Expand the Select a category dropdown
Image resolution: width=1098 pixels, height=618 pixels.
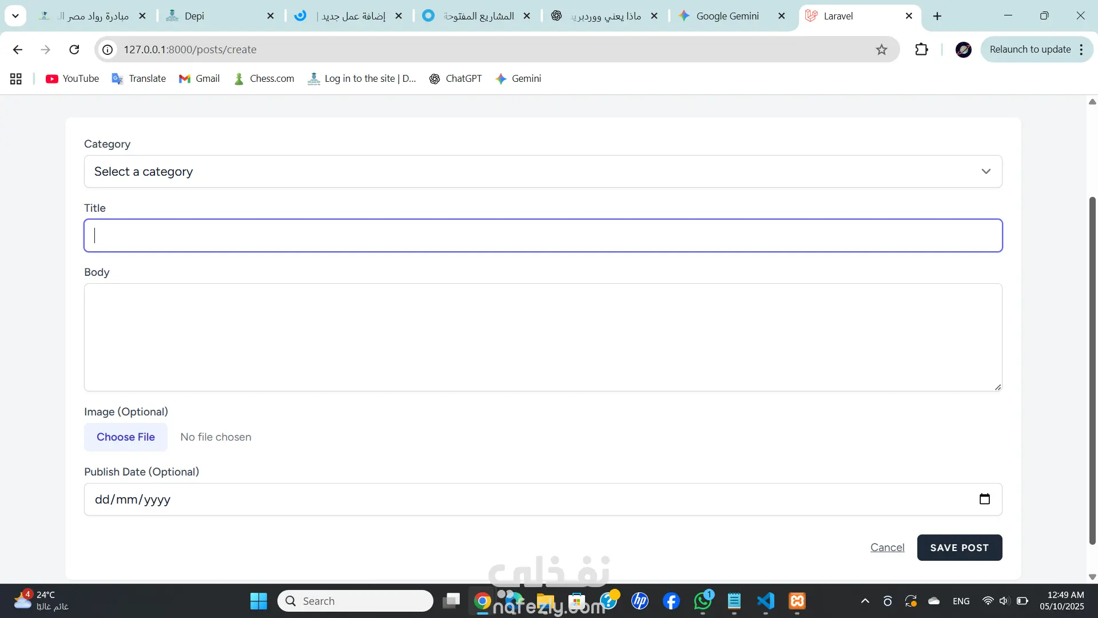(543, 172)
